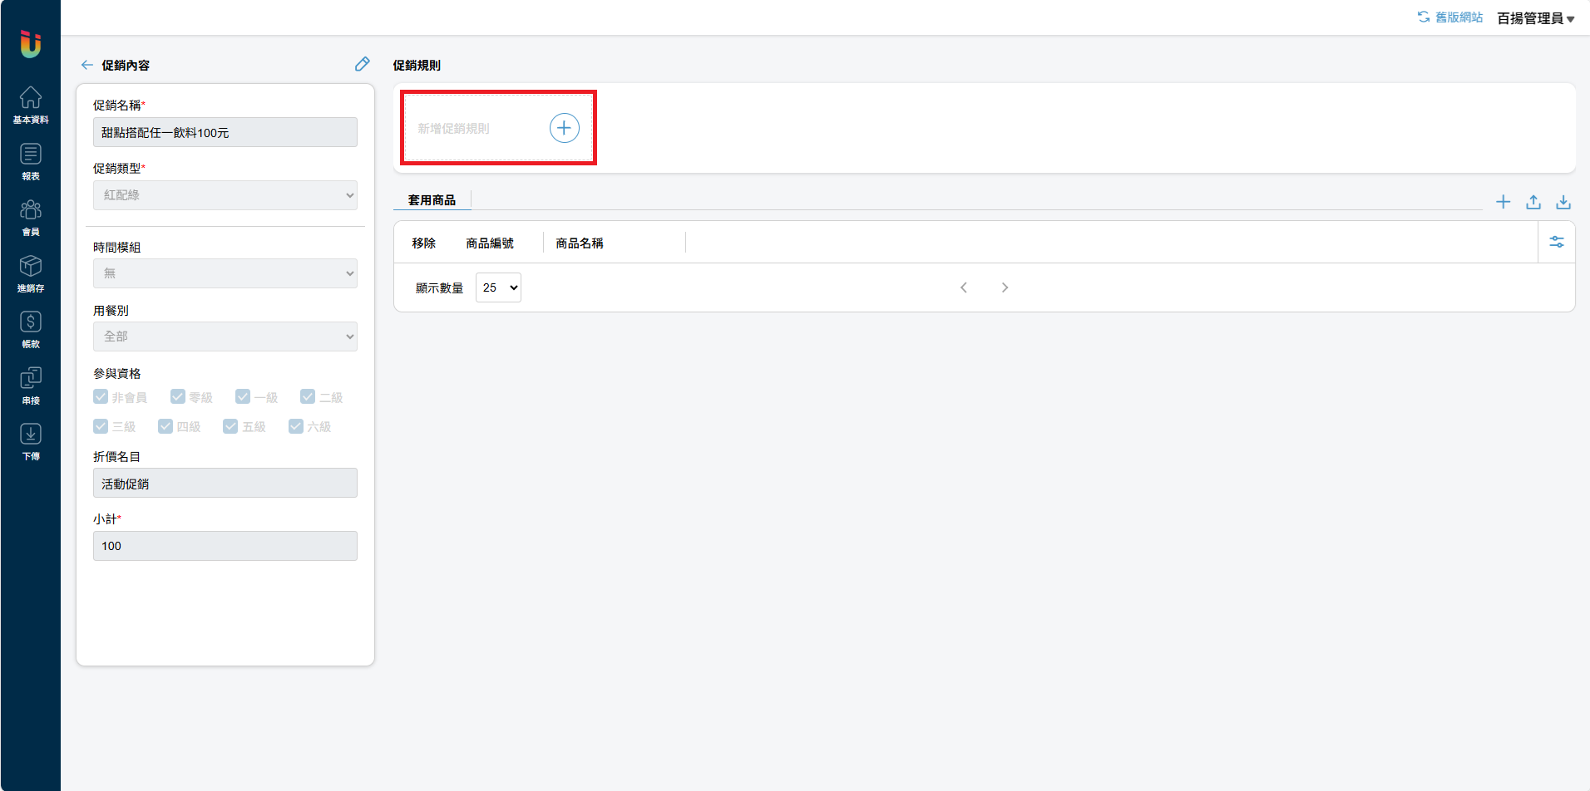Select the 套用商品 tab
This screenshot has width=1590, height=791.
point(432,199)
